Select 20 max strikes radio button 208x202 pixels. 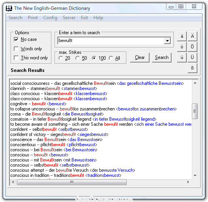pos(61,58)
